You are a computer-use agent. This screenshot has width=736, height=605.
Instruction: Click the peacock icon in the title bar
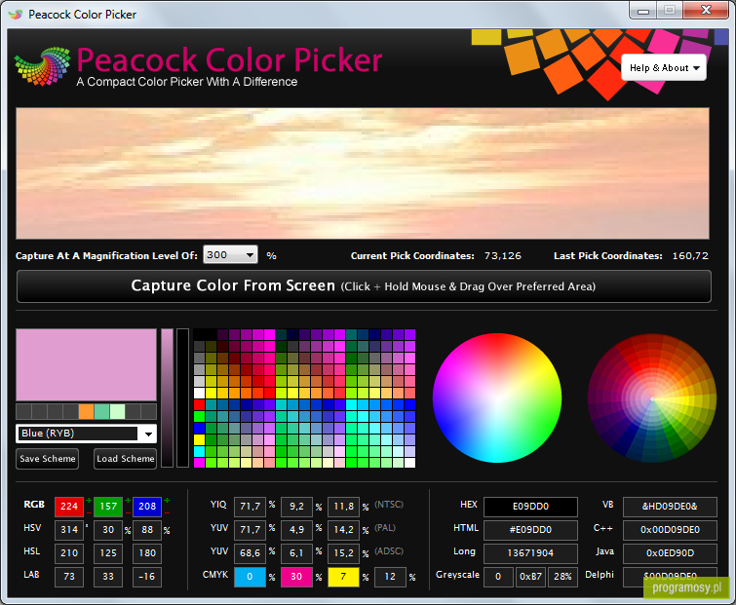pos(16,15)
